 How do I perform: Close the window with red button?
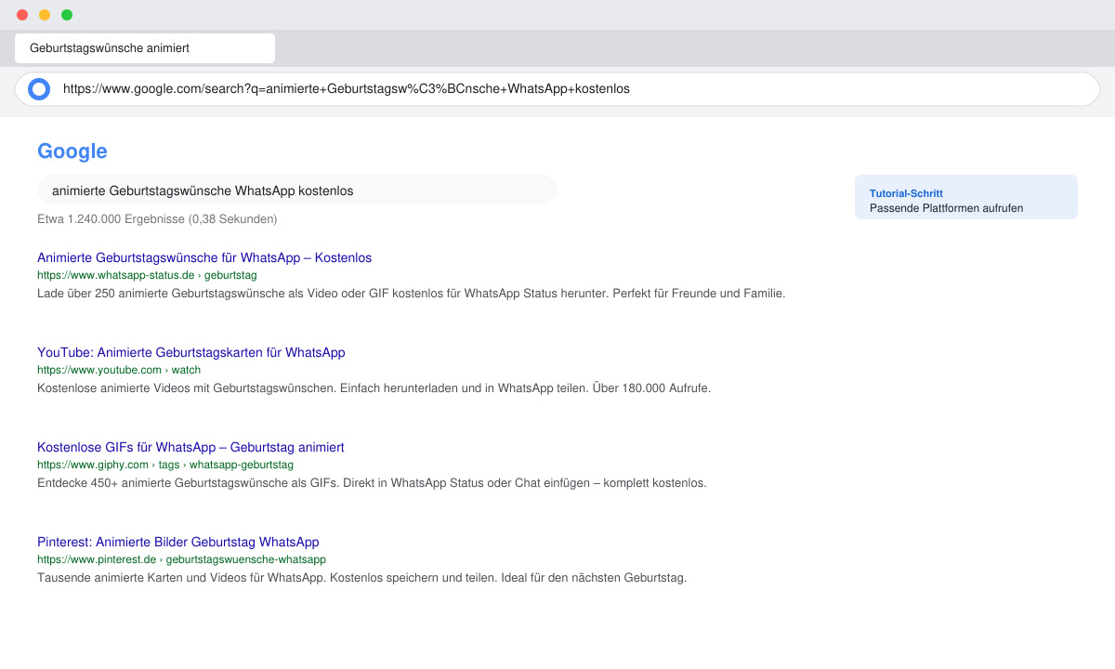click(x=22, y=15)
